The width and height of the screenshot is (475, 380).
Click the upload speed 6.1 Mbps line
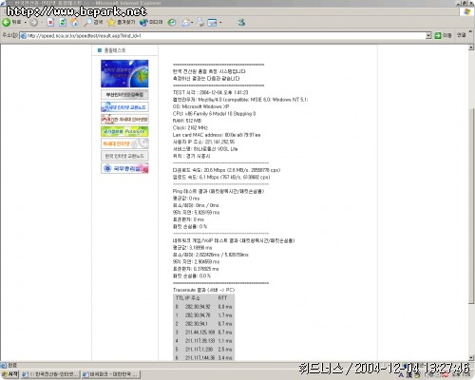coord(221,177)
